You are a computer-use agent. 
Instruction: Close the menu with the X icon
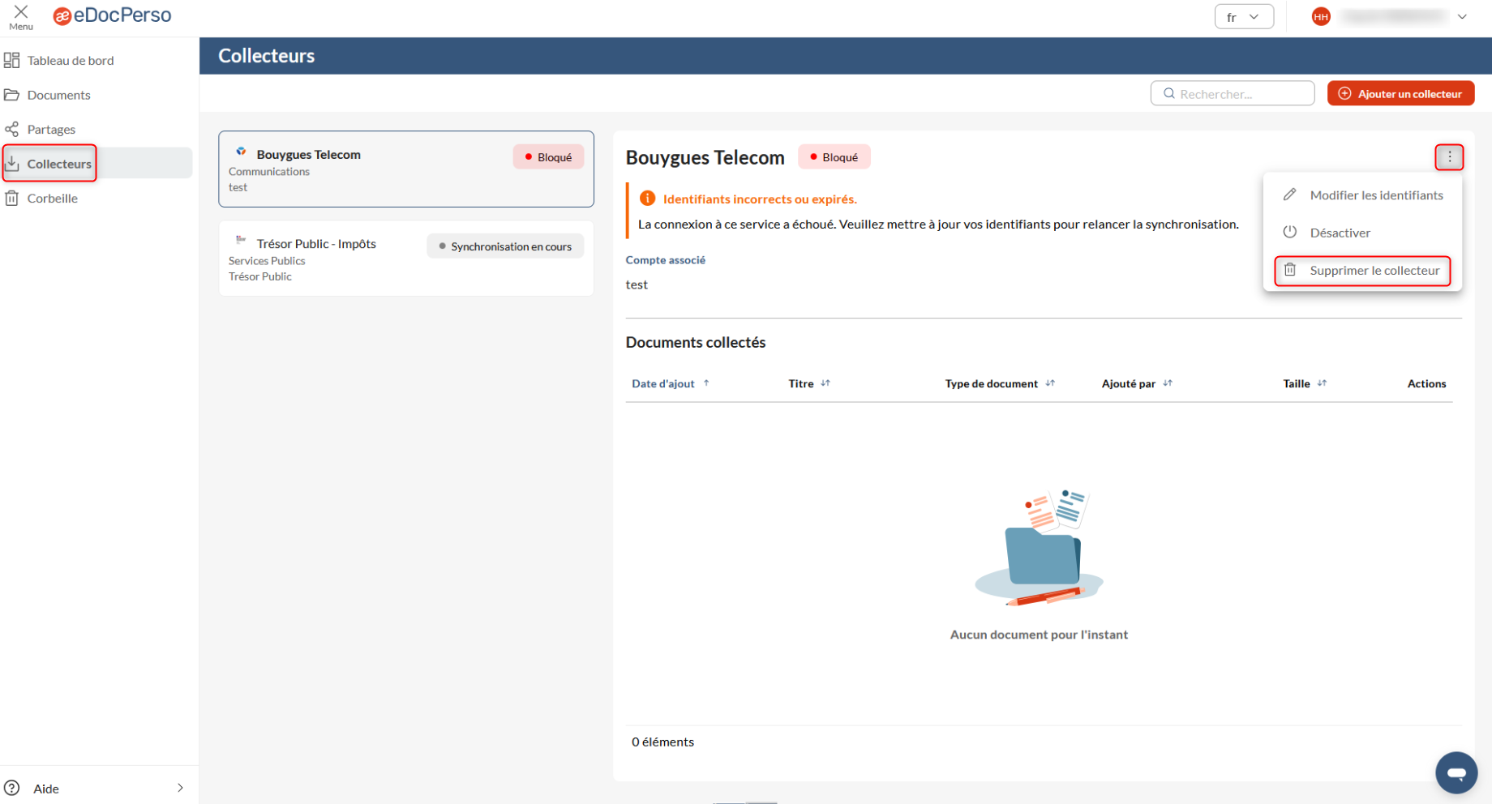click(x=21, y=14)
